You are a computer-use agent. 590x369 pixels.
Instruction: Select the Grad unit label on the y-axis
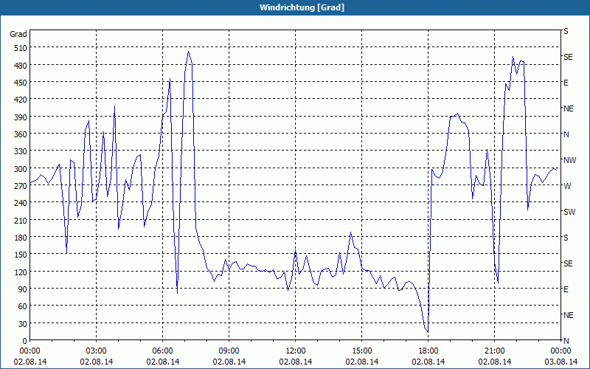tap(18, 34)
